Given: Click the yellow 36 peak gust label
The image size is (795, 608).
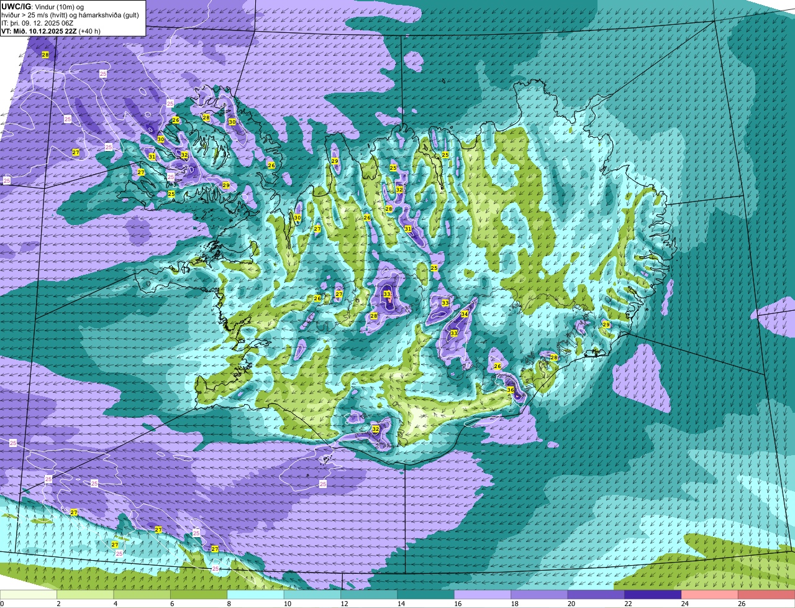Looking at the screenshot, I should point(511,390).
